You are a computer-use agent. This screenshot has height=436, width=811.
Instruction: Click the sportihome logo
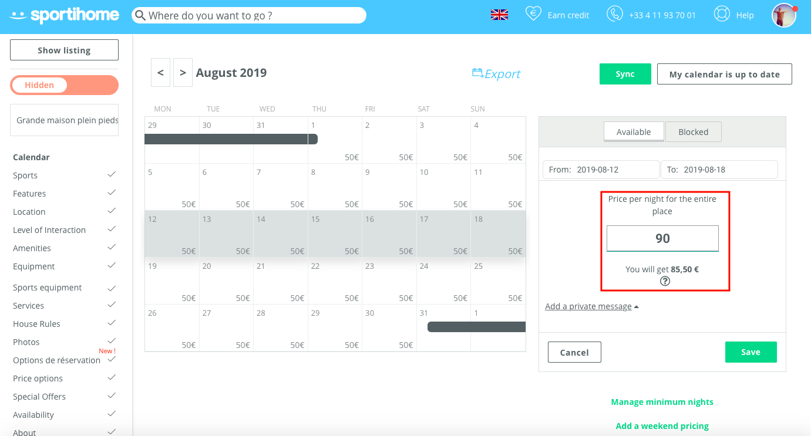coord(65,15)
